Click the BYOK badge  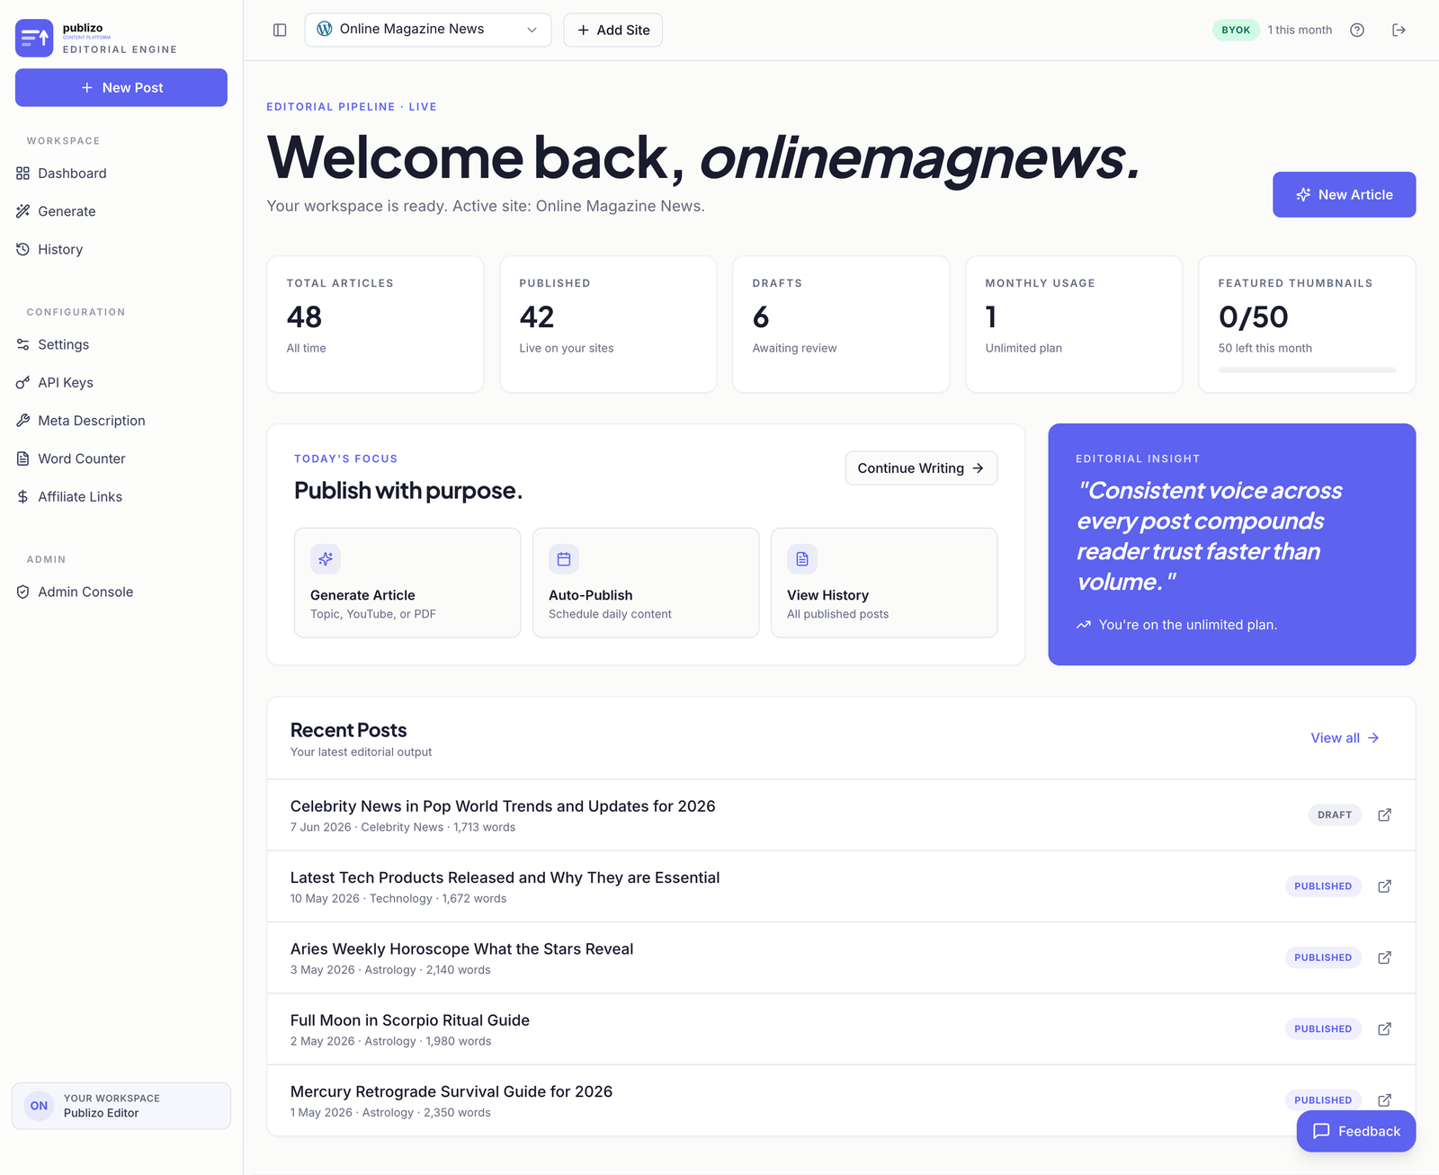pos(1236,30)
